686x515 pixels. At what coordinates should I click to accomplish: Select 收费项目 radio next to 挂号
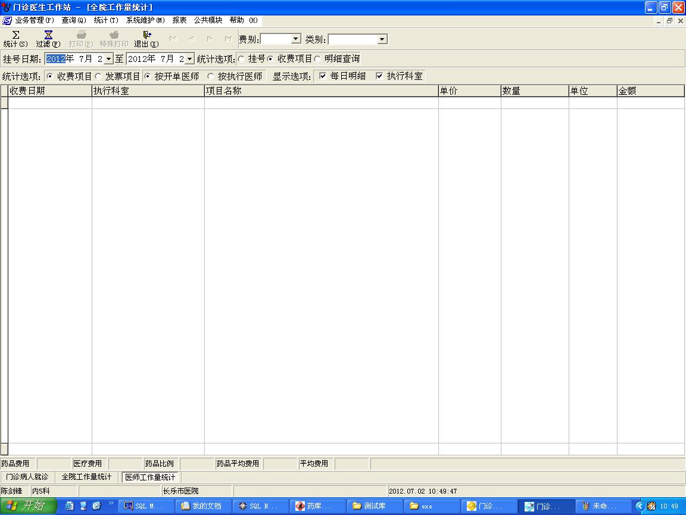(270, 58)
